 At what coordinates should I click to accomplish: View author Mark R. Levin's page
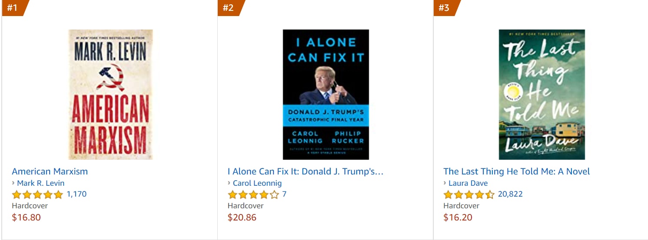click(40, 183)
